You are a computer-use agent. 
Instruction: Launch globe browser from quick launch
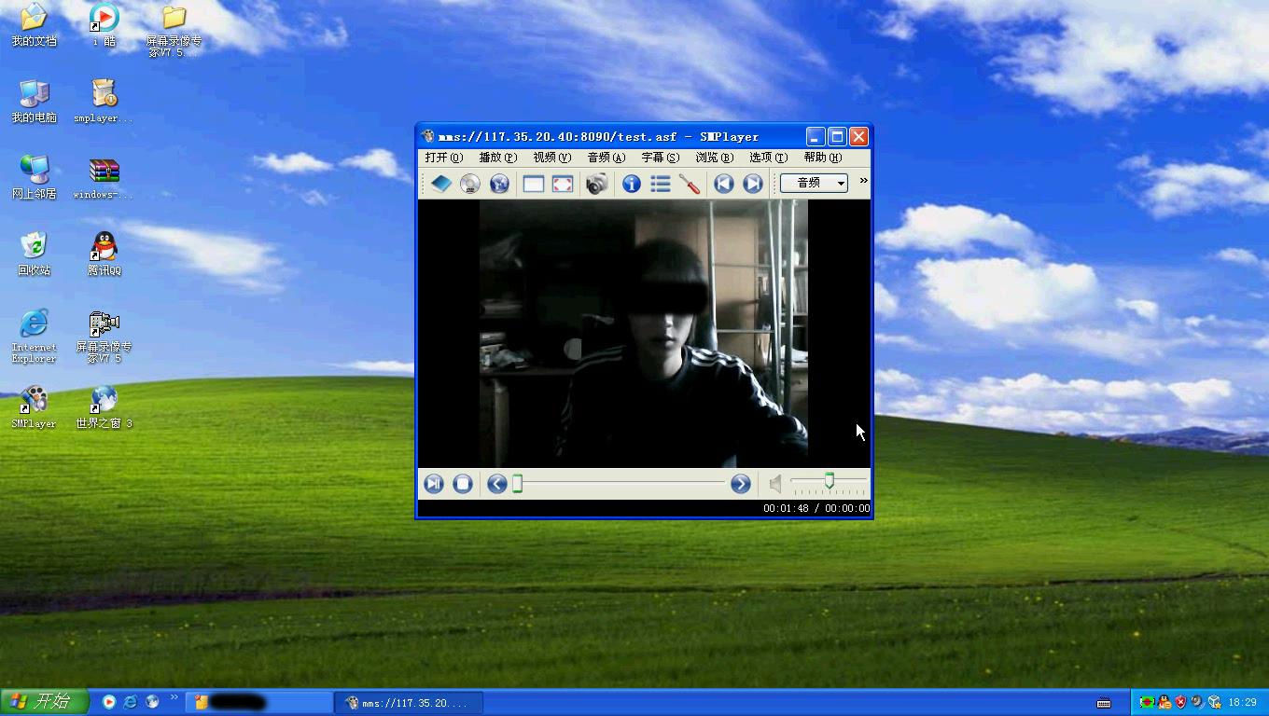point(152,702)
